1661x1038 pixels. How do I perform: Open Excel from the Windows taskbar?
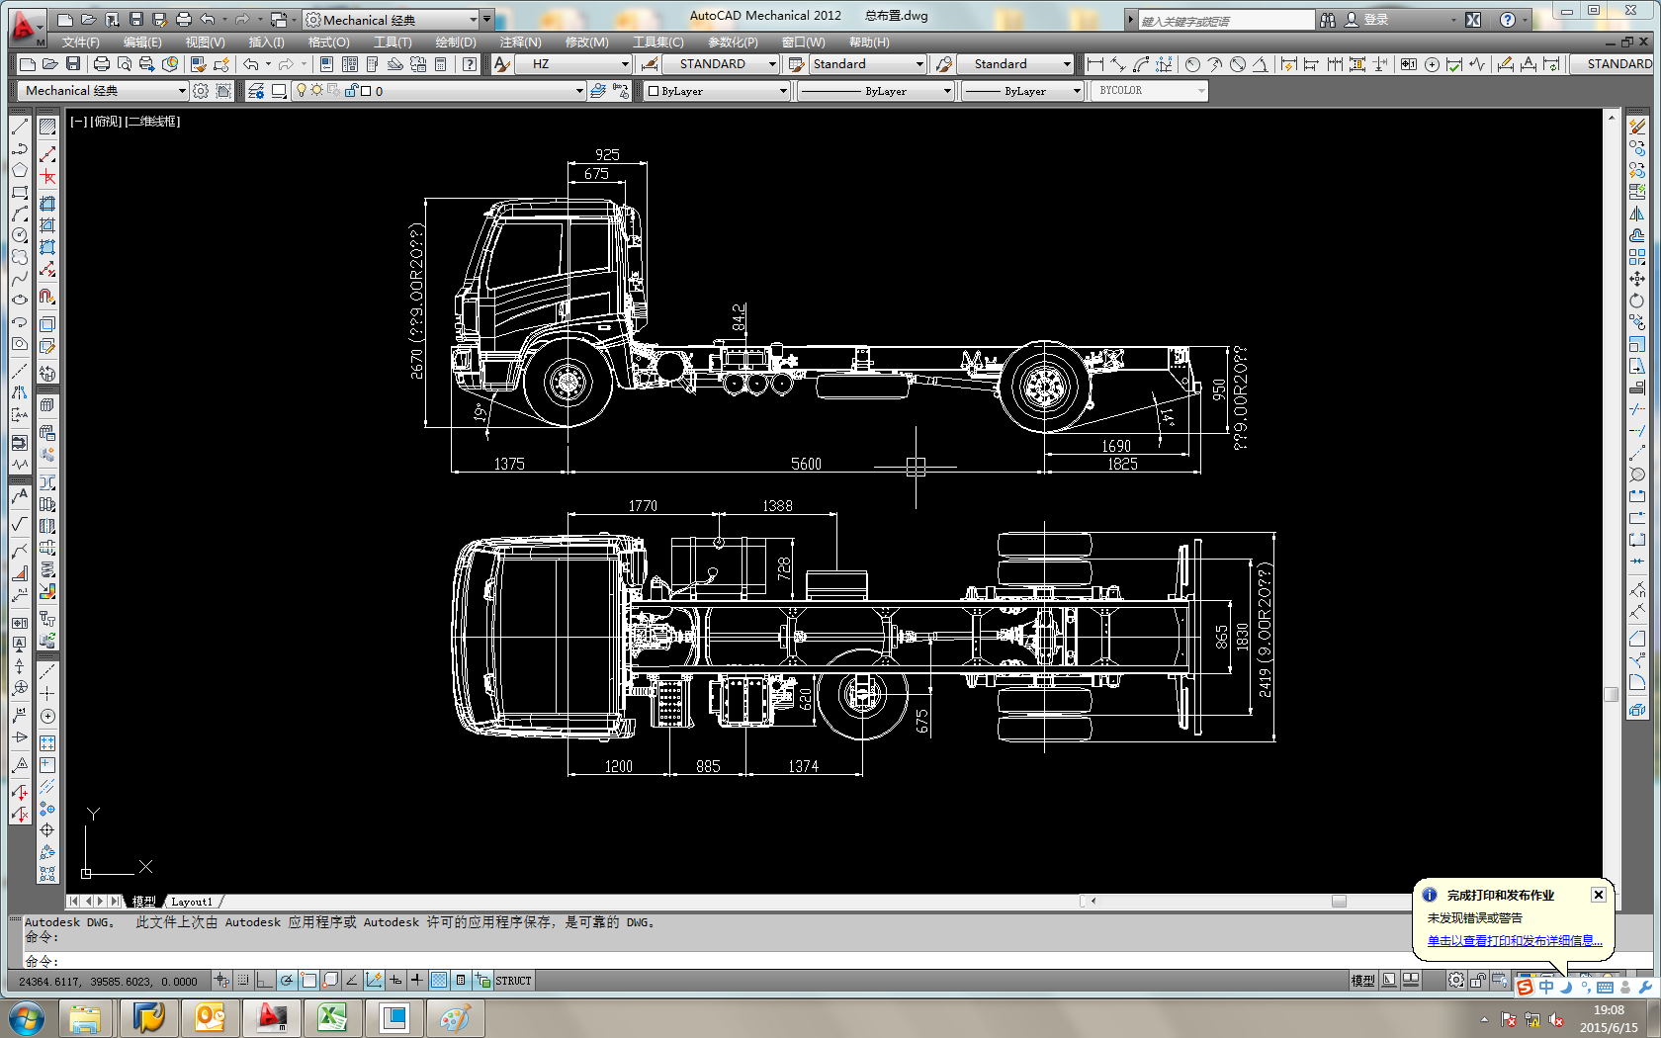332,1017
